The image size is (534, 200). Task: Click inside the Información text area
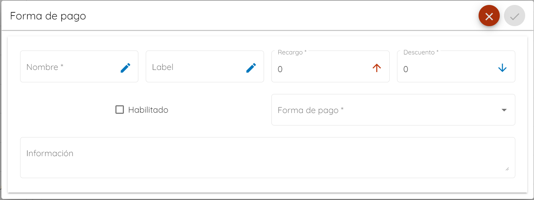[268, 158]
